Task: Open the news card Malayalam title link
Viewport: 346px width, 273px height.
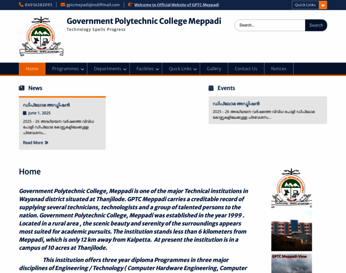Action: coord(46,105)
